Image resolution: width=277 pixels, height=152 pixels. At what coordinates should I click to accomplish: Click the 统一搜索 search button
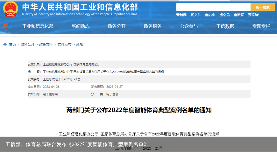coord(263,7)
